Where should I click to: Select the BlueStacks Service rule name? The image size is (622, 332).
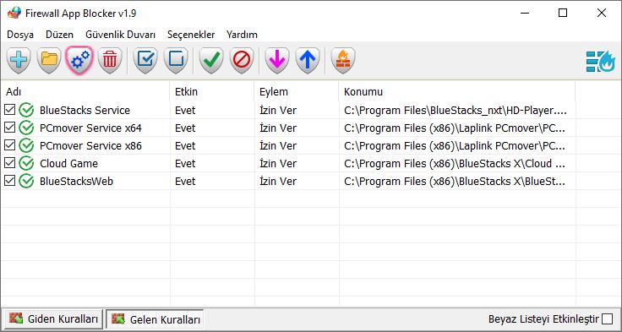(x=85, y=111)
